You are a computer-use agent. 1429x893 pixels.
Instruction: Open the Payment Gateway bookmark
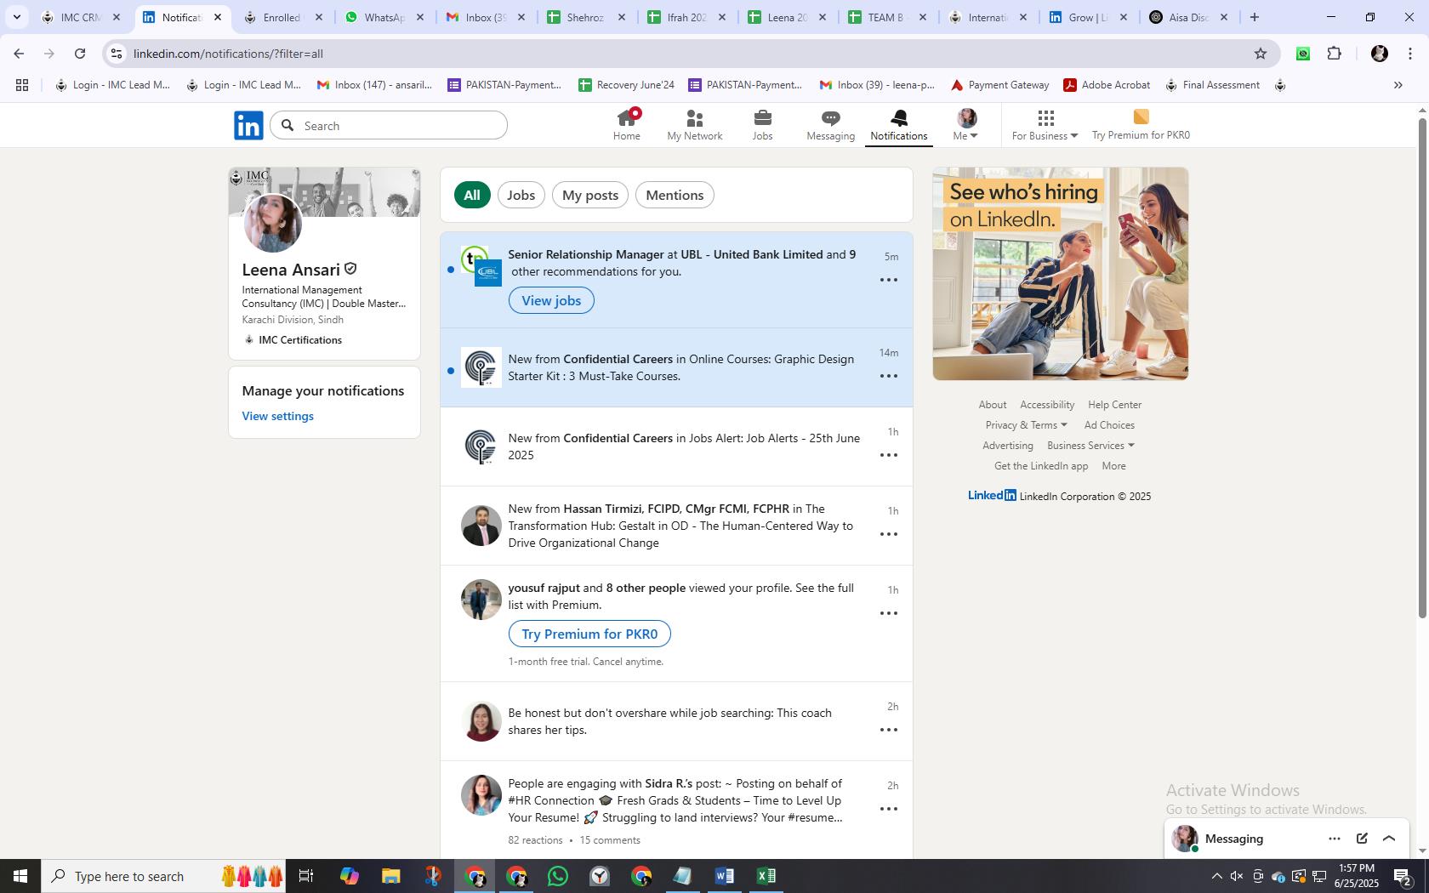click(1000, 85)
